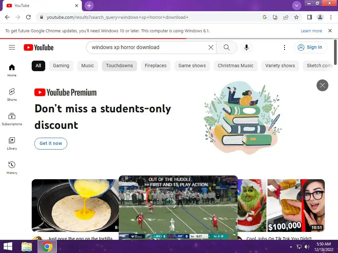This screenshot has width=338, height=253.
Task: Follow the Learn more link
Action: tap(311, 31)
